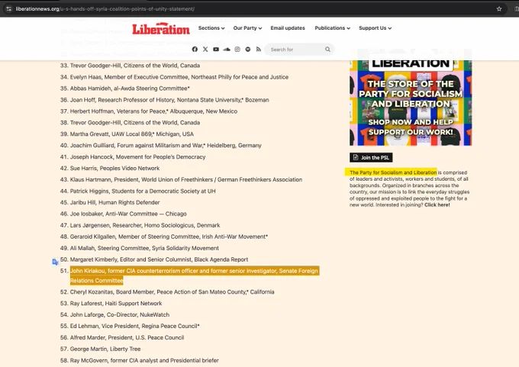Click 'Herbert Hoffman, Veterans for Peace' entry
The image size is (519, 367).
pyautogui.click(x=153, y=111)
